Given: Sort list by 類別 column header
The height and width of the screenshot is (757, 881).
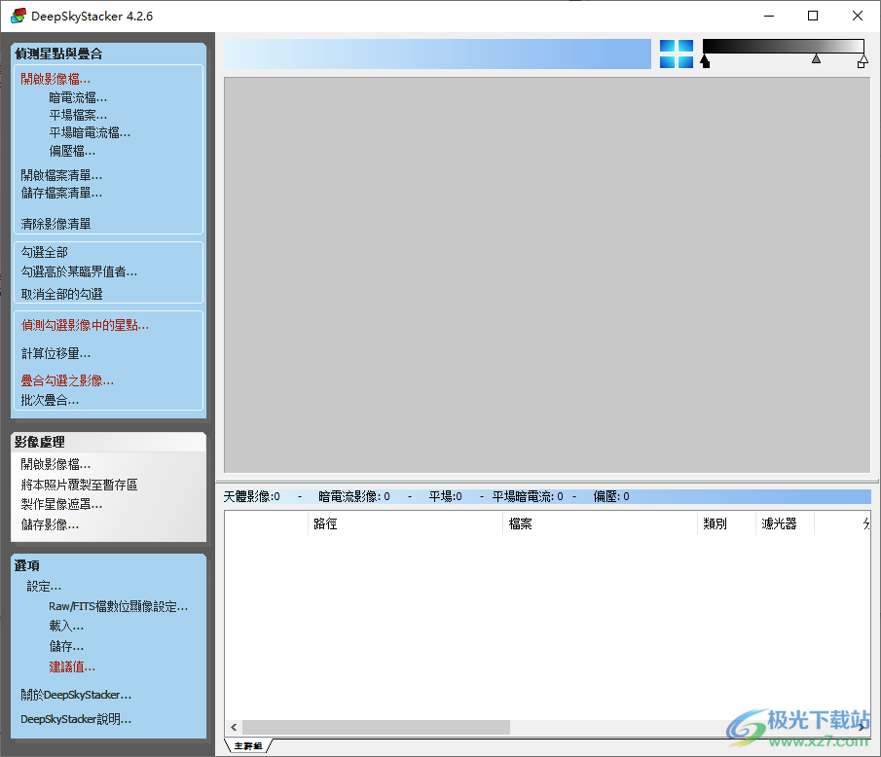Looking at the screenshot, I should pos(726,523).
